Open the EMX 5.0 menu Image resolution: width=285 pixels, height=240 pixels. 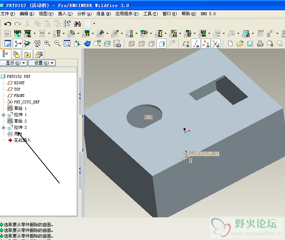click(208, 14)
